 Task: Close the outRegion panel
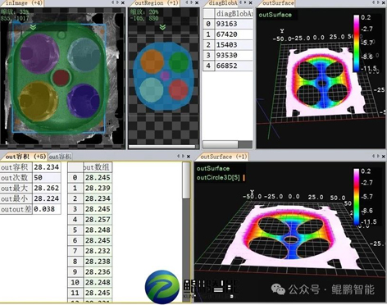(x=197, y=2)
